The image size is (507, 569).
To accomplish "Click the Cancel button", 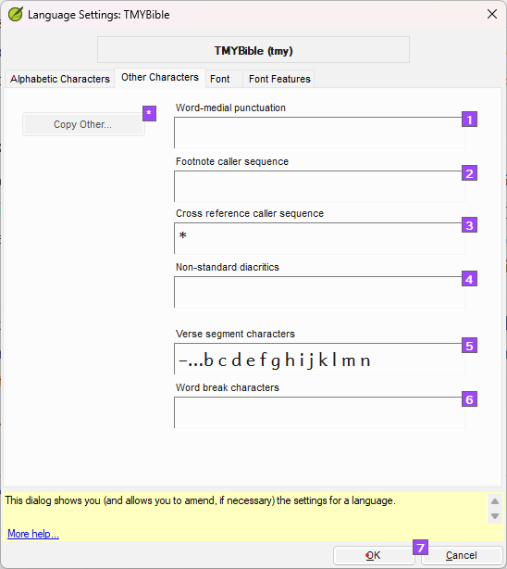I will pyautogui.click(x=462, y=556).
